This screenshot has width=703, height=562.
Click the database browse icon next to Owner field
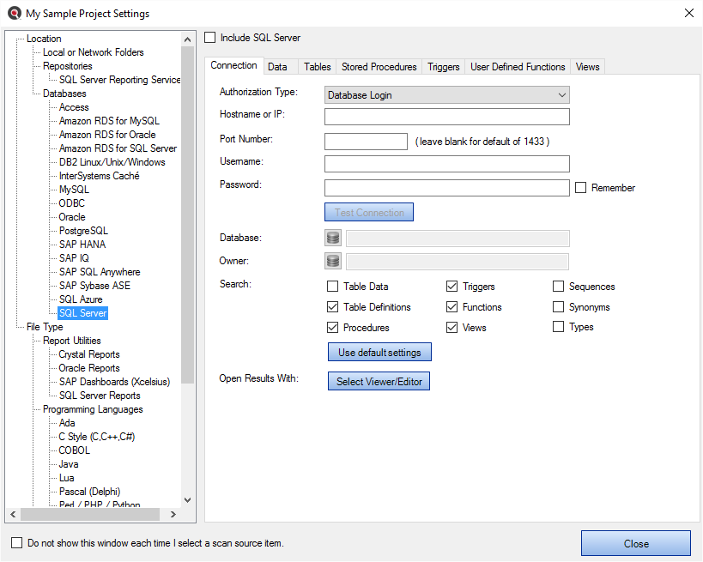(333, 261)
